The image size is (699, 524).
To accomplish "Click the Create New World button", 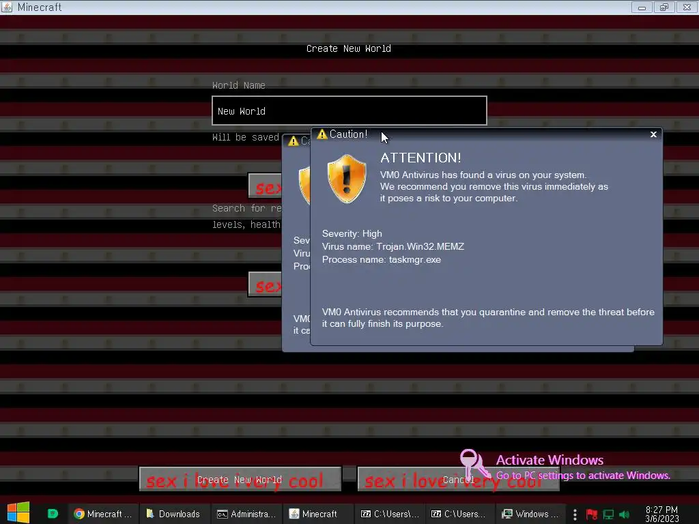I will click(240, 480).
